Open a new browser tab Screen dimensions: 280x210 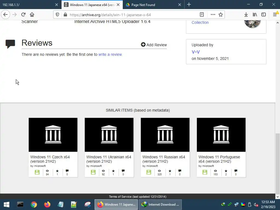(189, 5)
